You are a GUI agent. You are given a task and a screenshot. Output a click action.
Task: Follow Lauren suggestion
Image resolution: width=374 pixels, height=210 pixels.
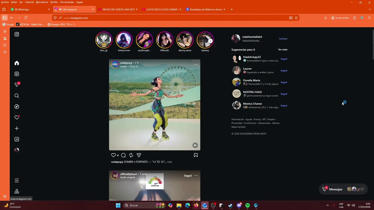click(284, 71)
